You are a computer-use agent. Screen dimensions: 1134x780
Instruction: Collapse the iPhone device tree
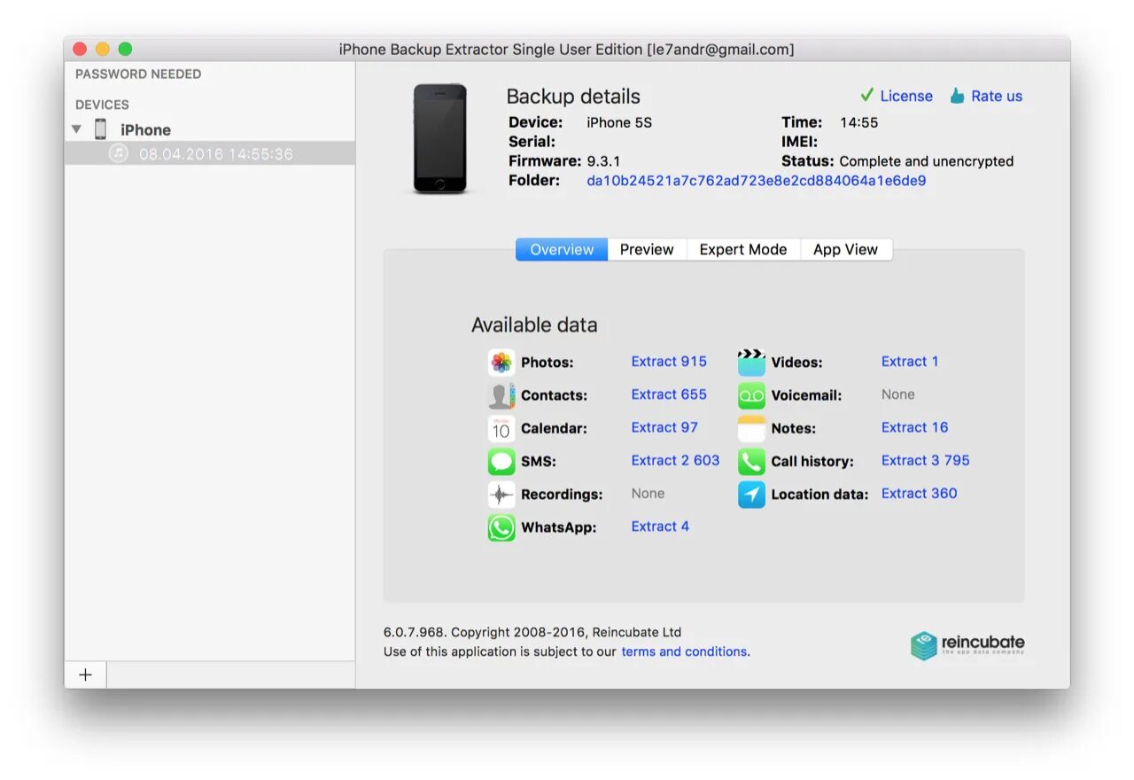76,129
